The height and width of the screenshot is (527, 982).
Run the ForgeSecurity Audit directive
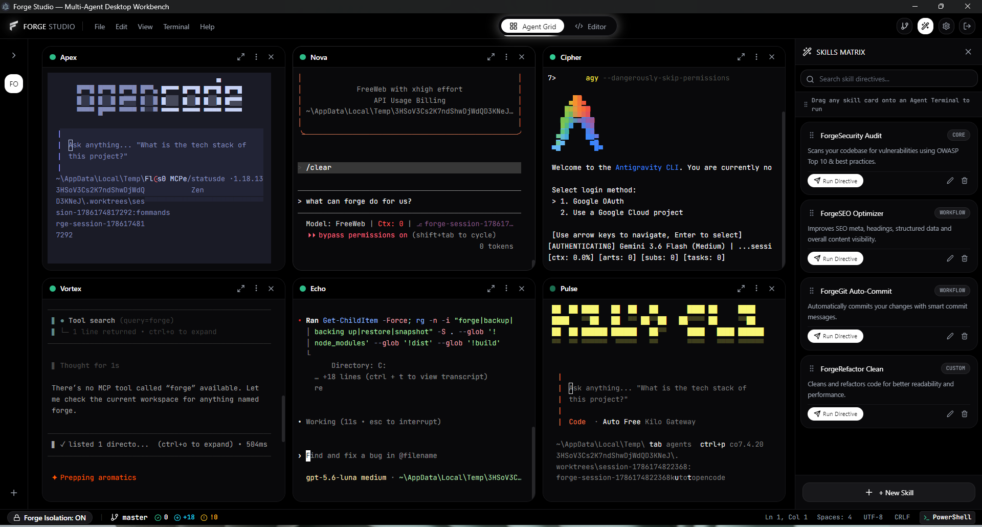pyautogui.click(x=835, y=181)
